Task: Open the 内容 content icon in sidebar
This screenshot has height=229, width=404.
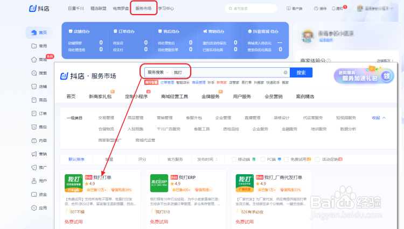Action: point(34,141)
